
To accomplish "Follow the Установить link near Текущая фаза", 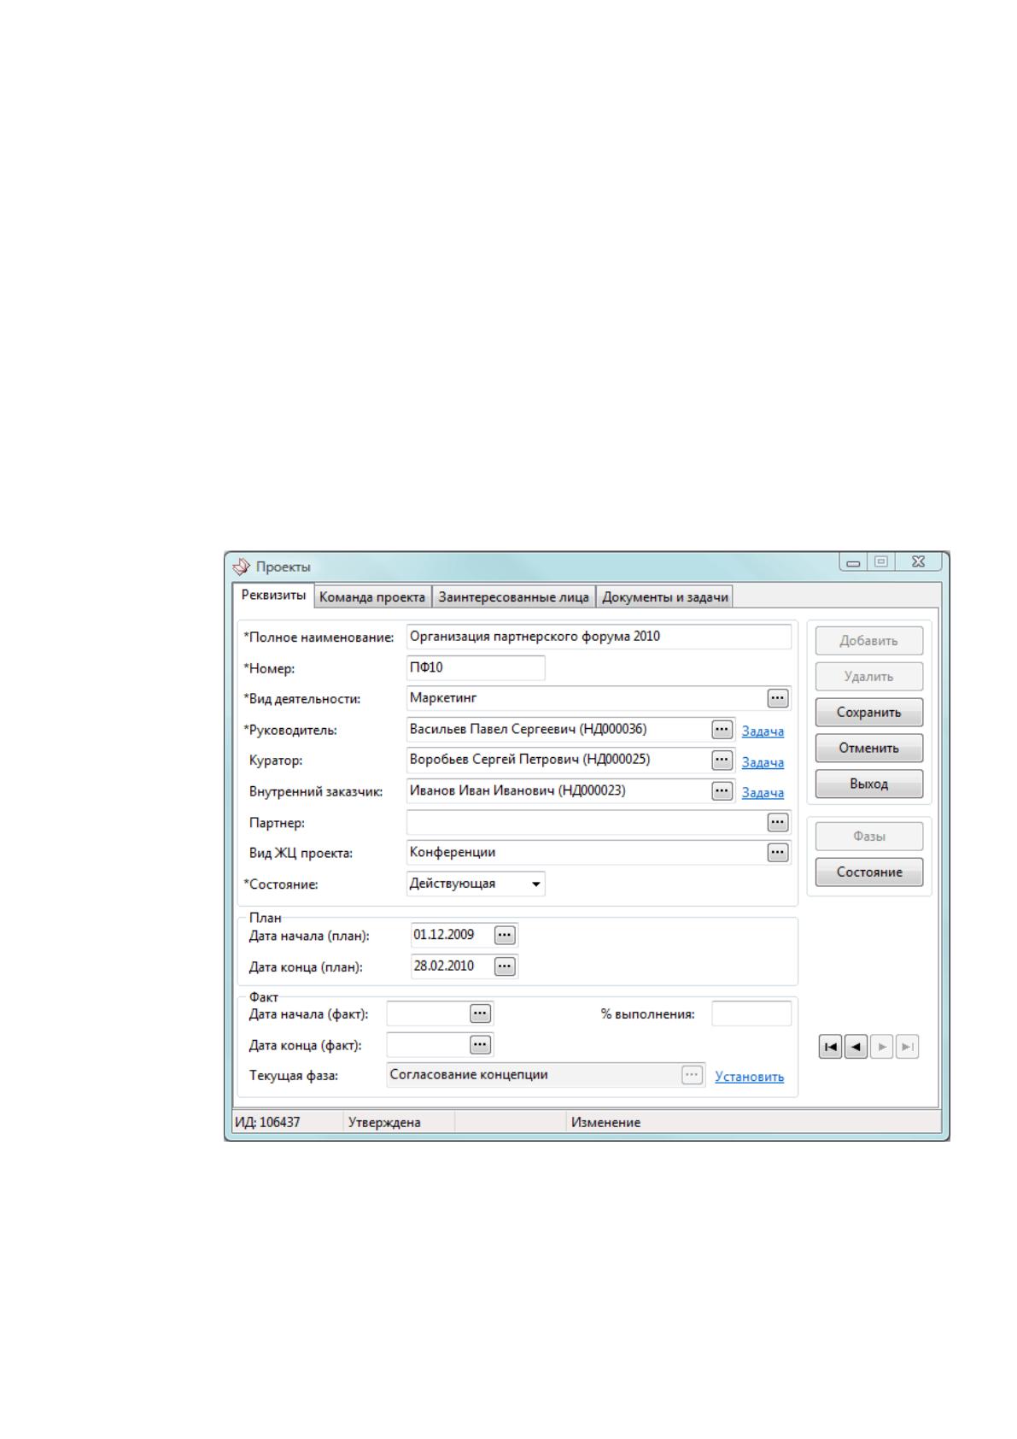I will click(750, 1077).
